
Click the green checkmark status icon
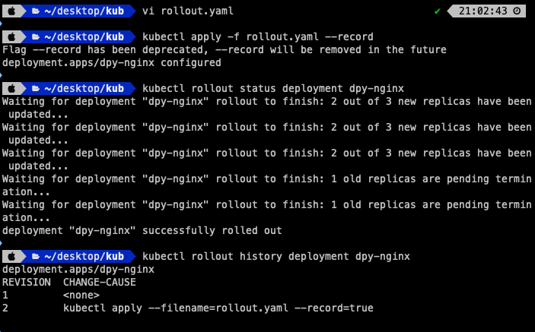[x=438, y=11]
